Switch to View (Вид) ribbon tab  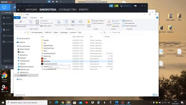click(x=41, y=17)
